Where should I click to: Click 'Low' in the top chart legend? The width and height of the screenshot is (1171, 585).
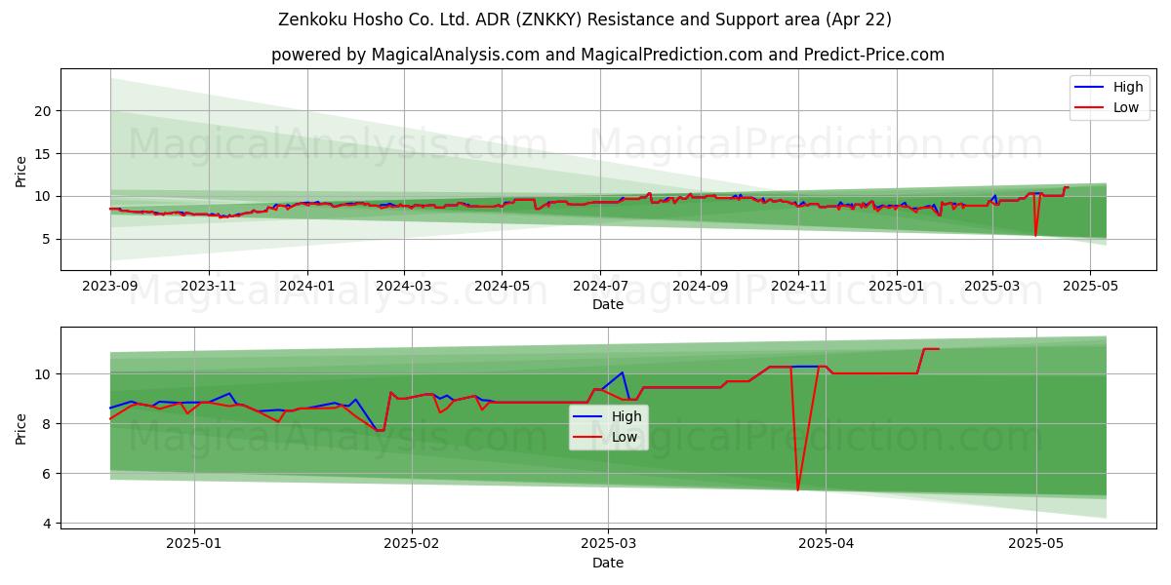coord(1126,107)
